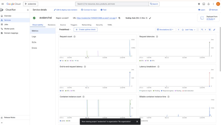Open the notifications bell
The height and width of the screenshot is (125, 221).
(x=208, y=4)
